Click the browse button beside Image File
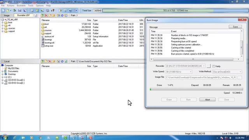Image resolution: width=249 pixels, height=140 pixels. coord(240,78)
